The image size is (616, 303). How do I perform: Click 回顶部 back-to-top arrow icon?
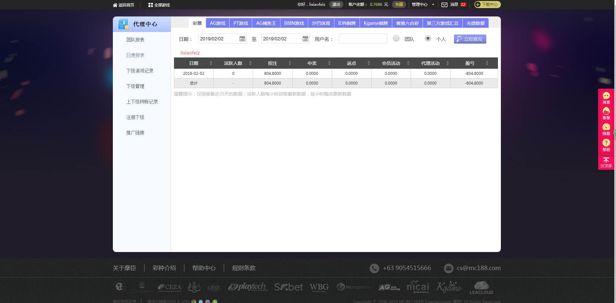606,160
